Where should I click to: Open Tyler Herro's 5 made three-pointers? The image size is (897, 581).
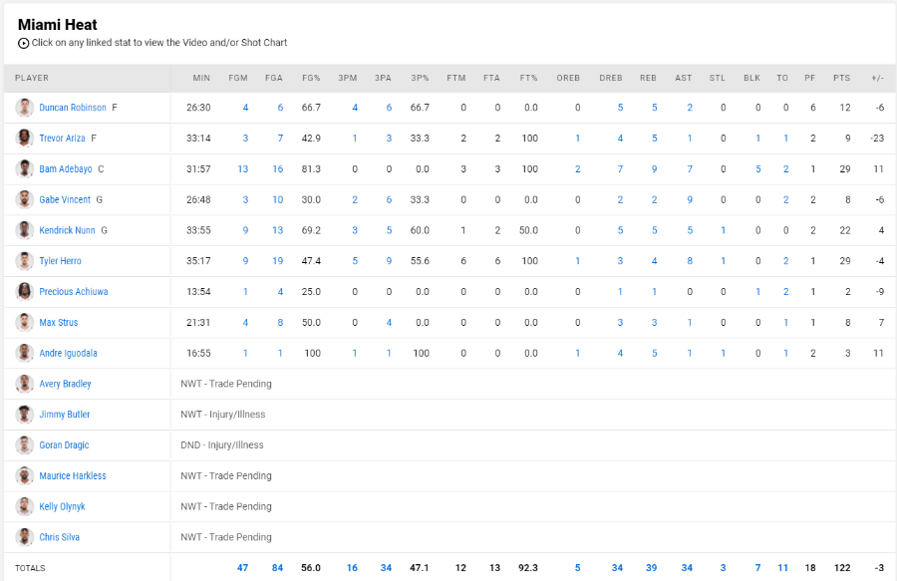(x=355, y=261)
